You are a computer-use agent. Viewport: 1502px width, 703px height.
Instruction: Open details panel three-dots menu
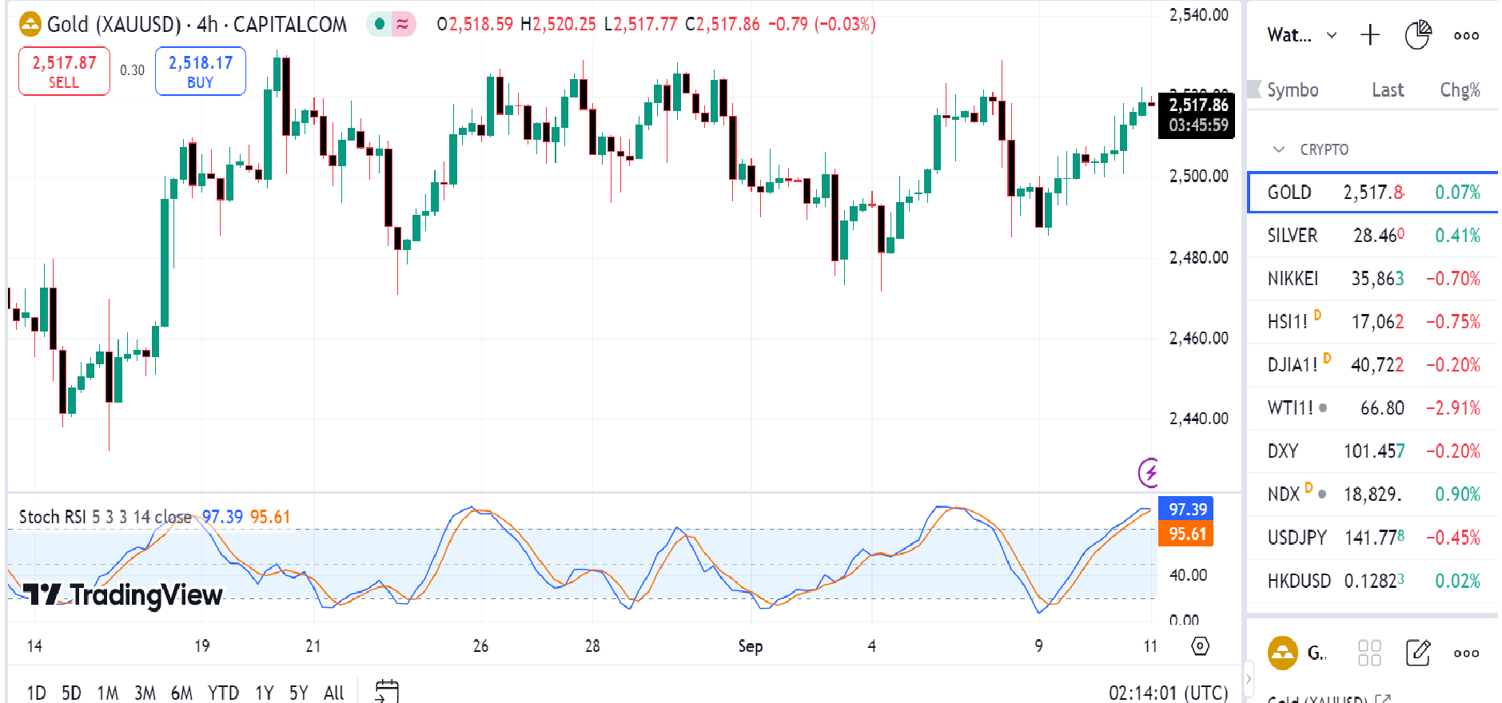(1466, 653)
